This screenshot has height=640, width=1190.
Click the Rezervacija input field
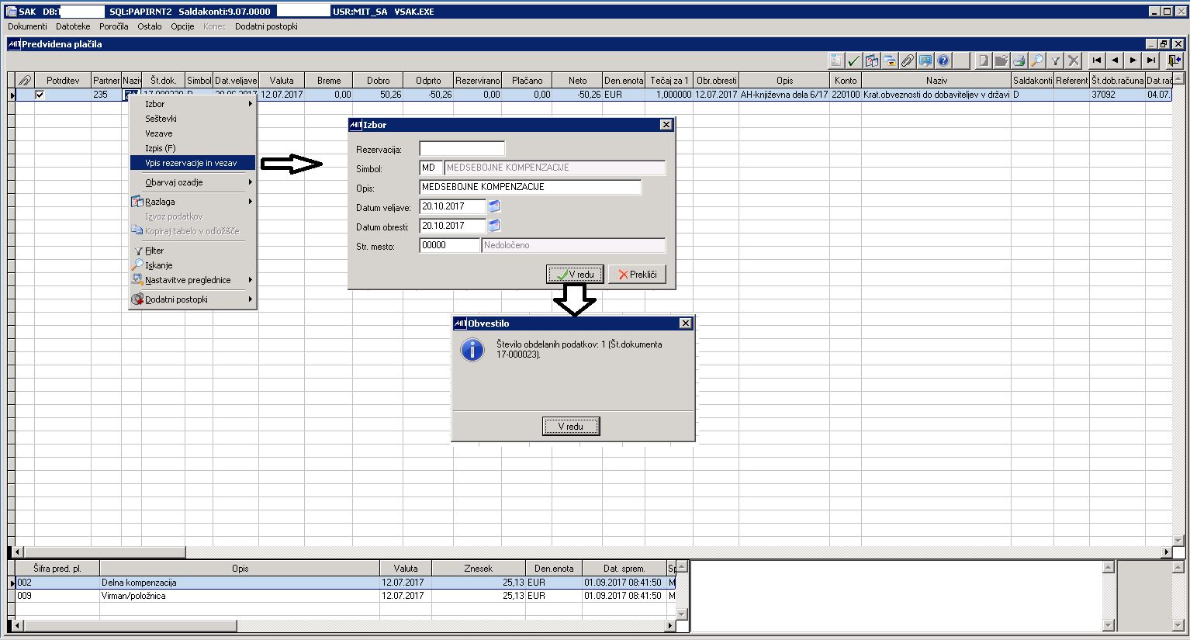[x=462, y=149]
